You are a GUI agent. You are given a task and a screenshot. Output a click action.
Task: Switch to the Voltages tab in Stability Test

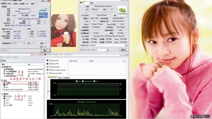coord(66,78)
